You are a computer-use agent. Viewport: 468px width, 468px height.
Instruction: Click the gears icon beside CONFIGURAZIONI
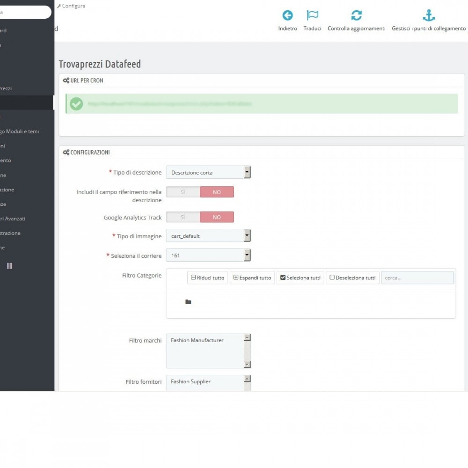tap(66, 152)
